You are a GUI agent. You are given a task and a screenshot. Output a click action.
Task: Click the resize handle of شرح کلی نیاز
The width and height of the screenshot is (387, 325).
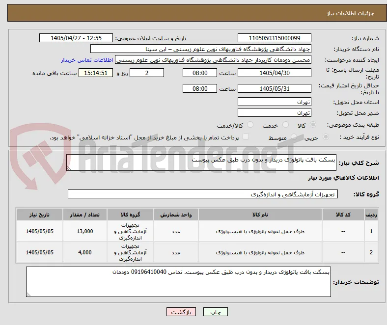[x=69, y=168]
